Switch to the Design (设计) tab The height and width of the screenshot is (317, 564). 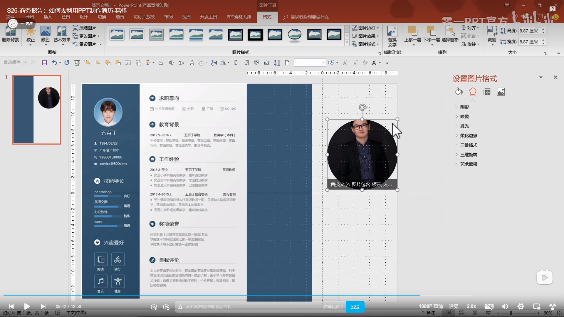[84, 17]
